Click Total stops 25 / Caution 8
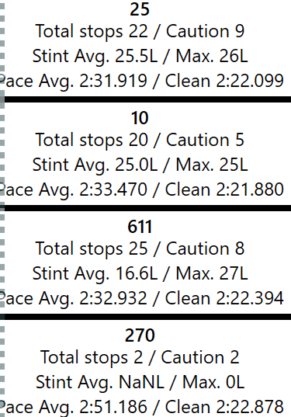This screenshot has width=291, height=417. coord(140,248)
